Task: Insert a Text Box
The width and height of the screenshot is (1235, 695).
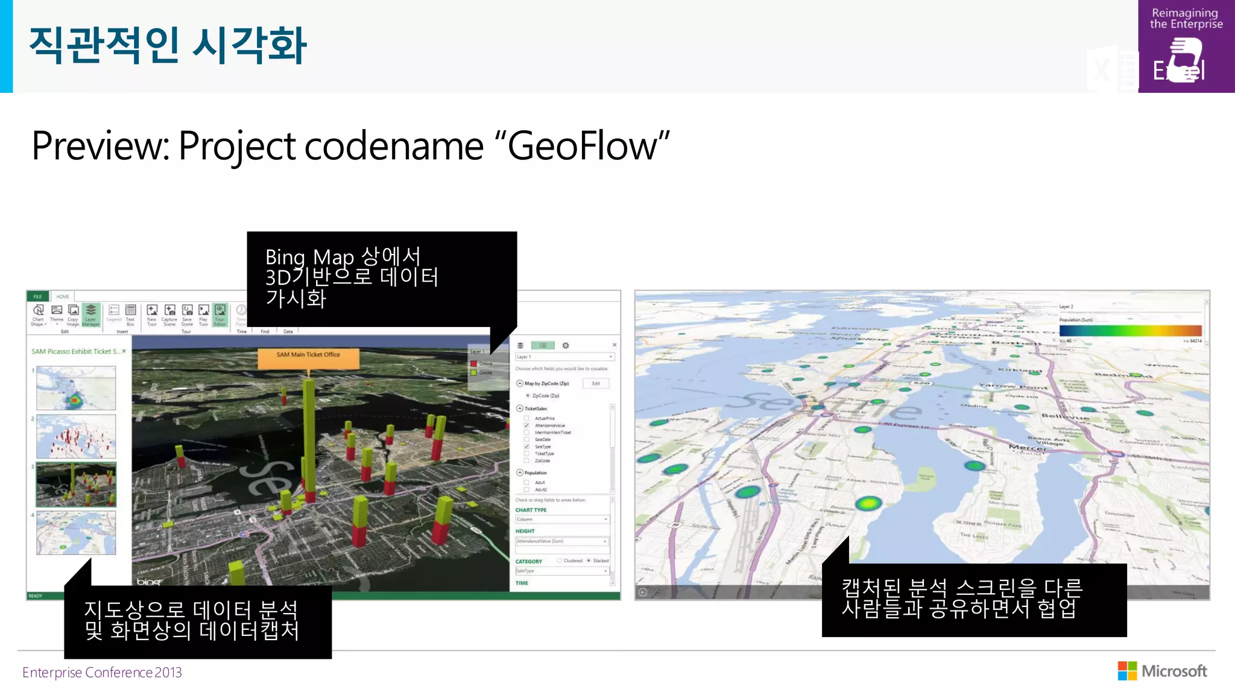Action: (130, 315)
